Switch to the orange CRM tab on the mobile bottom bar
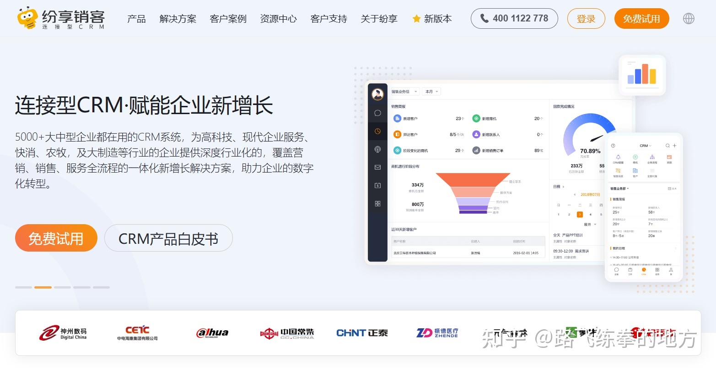The image size is (716, 368). (x=644, y=271)
